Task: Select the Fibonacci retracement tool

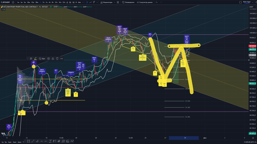Action: tap(63, 141)
